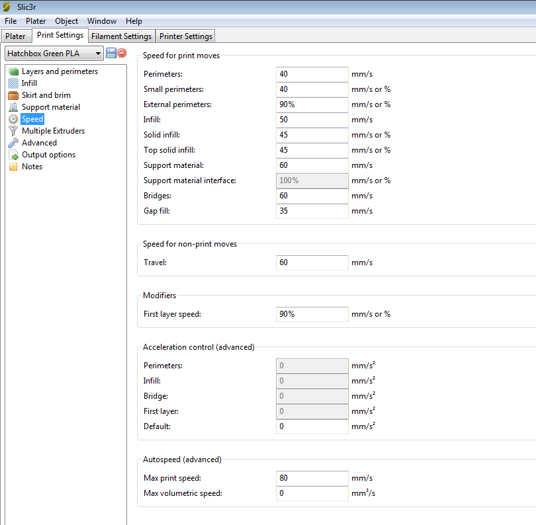The width and height of the screenshot is (536, 525).
Task: Switch to the Print Settings tab
Action: pyautogui.click(x=60, y=35)
